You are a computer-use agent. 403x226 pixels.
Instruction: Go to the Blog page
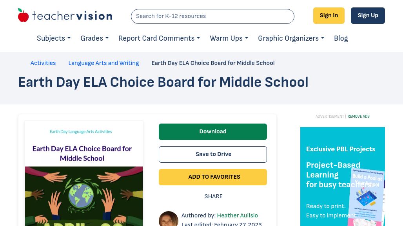coord(341,38)
